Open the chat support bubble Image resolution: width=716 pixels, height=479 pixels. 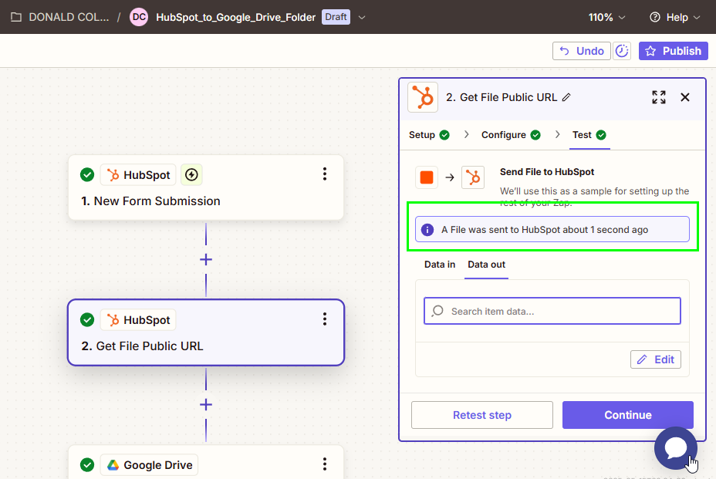pyautogui.click(x=675, y=448)
